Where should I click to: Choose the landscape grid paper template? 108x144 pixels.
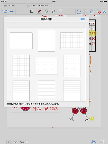tap(72, 41)
